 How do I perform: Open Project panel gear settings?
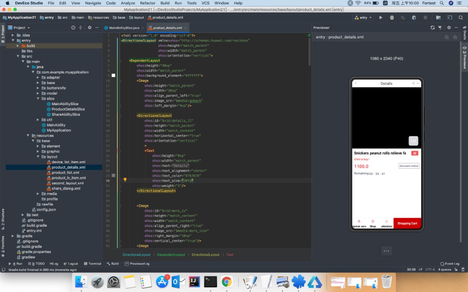click(x=90, y=28)
